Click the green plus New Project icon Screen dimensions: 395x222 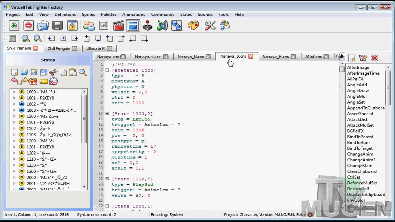click(x=14, y=26)
